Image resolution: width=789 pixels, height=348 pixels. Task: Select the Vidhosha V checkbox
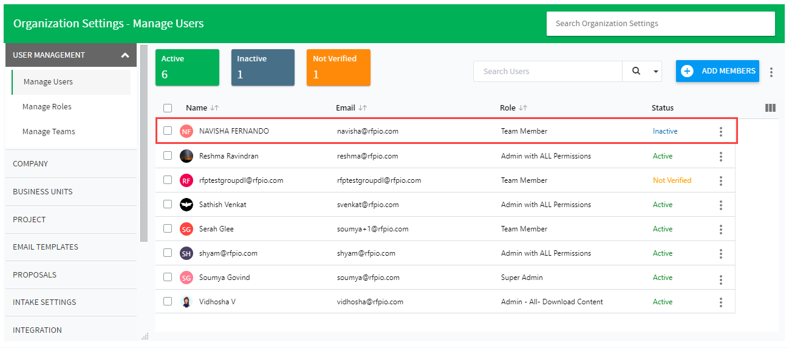(168, 301)
